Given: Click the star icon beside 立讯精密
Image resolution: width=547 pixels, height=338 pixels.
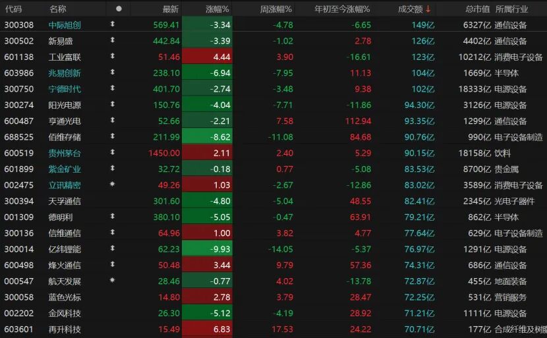Looking at the screenshot, I should pyautogui.click(x=112, y=184).
